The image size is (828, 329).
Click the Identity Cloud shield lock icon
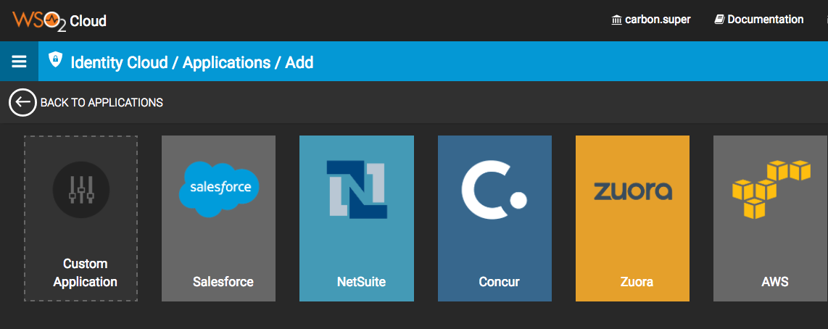click(x=55, y=60)
